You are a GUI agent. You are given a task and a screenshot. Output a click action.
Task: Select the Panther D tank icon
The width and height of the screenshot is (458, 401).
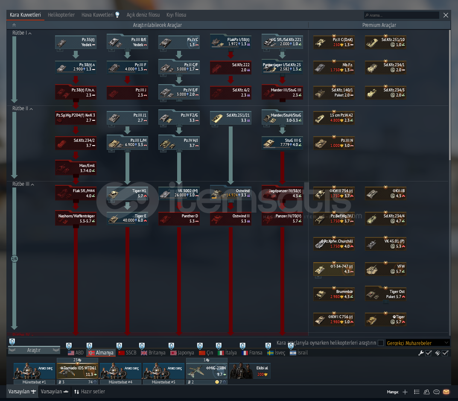(179, 219)
